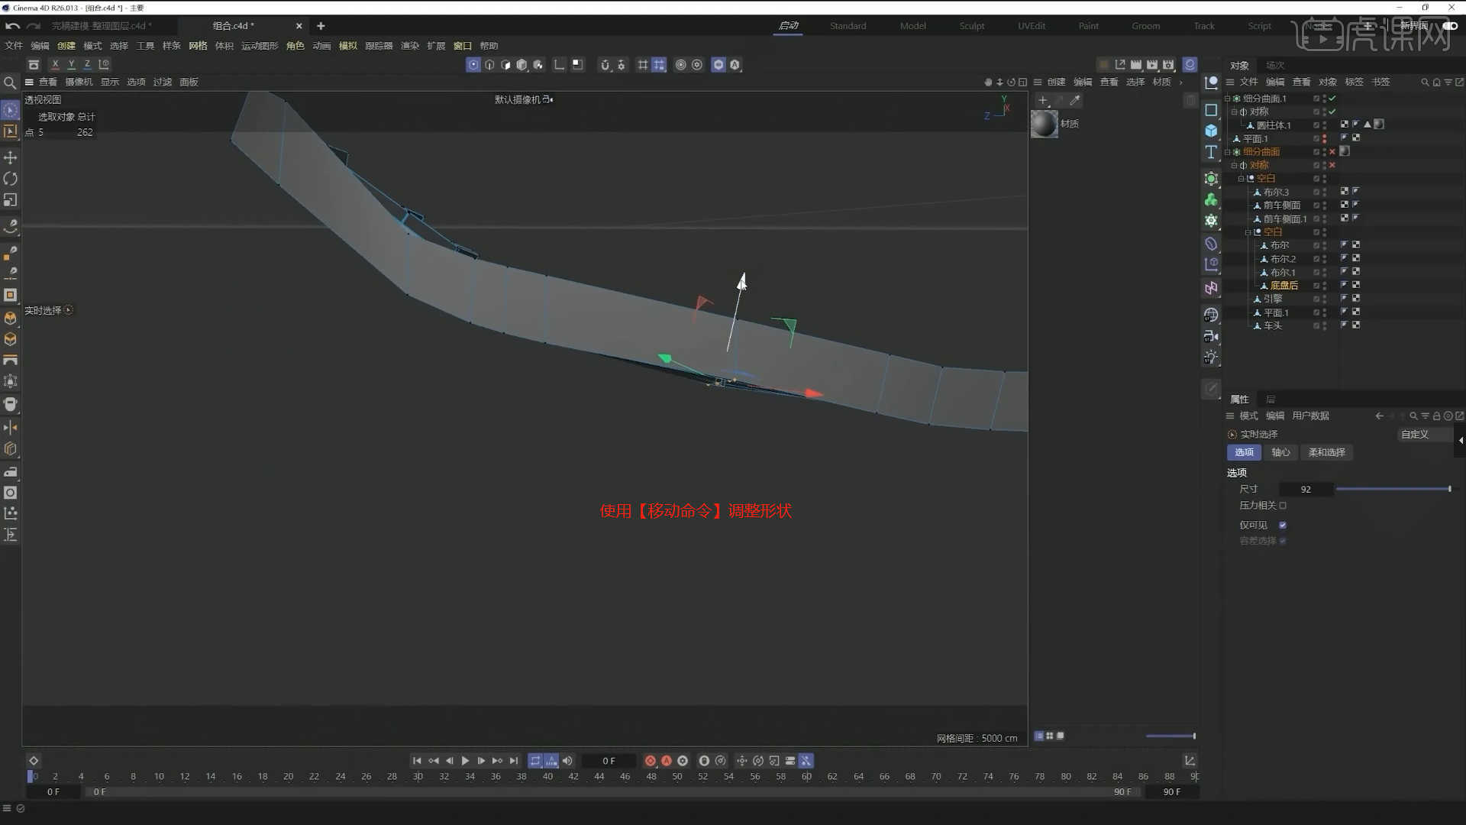Switch to the Sculpt layout tab
Screen dimensions: 1466x825
pos(972,26)
